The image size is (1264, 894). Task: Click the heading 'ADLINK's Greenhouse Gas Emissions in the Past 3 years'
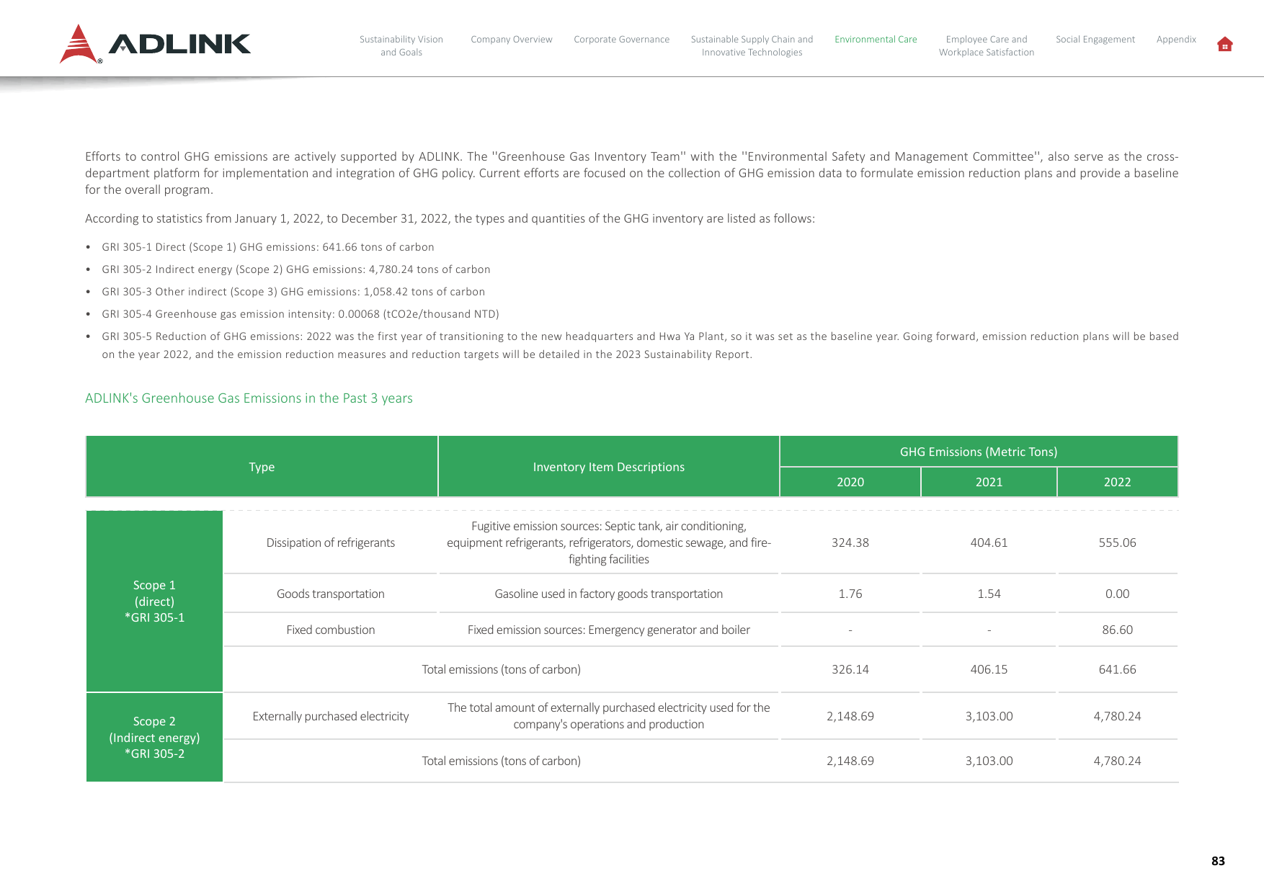tap(249, 398)
